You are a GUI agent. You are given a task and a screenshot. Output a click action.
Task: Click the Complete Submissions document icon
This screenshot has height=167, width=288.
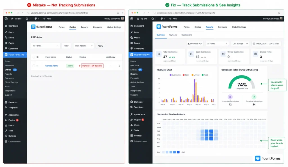[x=254, y=97]
